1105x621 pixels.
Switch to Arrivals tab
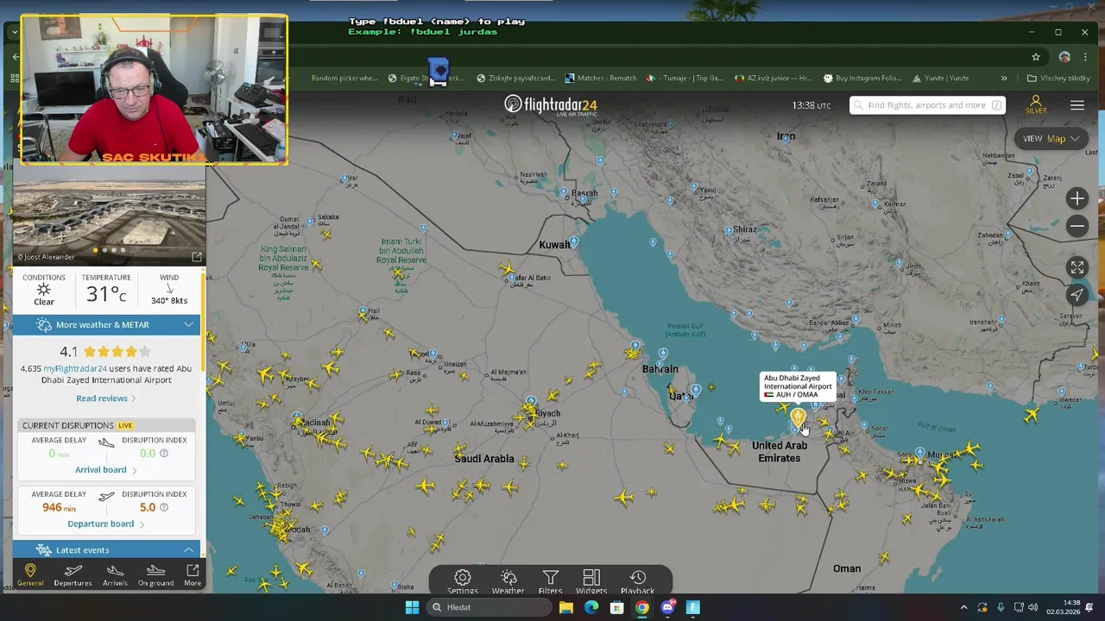point(115,575)
